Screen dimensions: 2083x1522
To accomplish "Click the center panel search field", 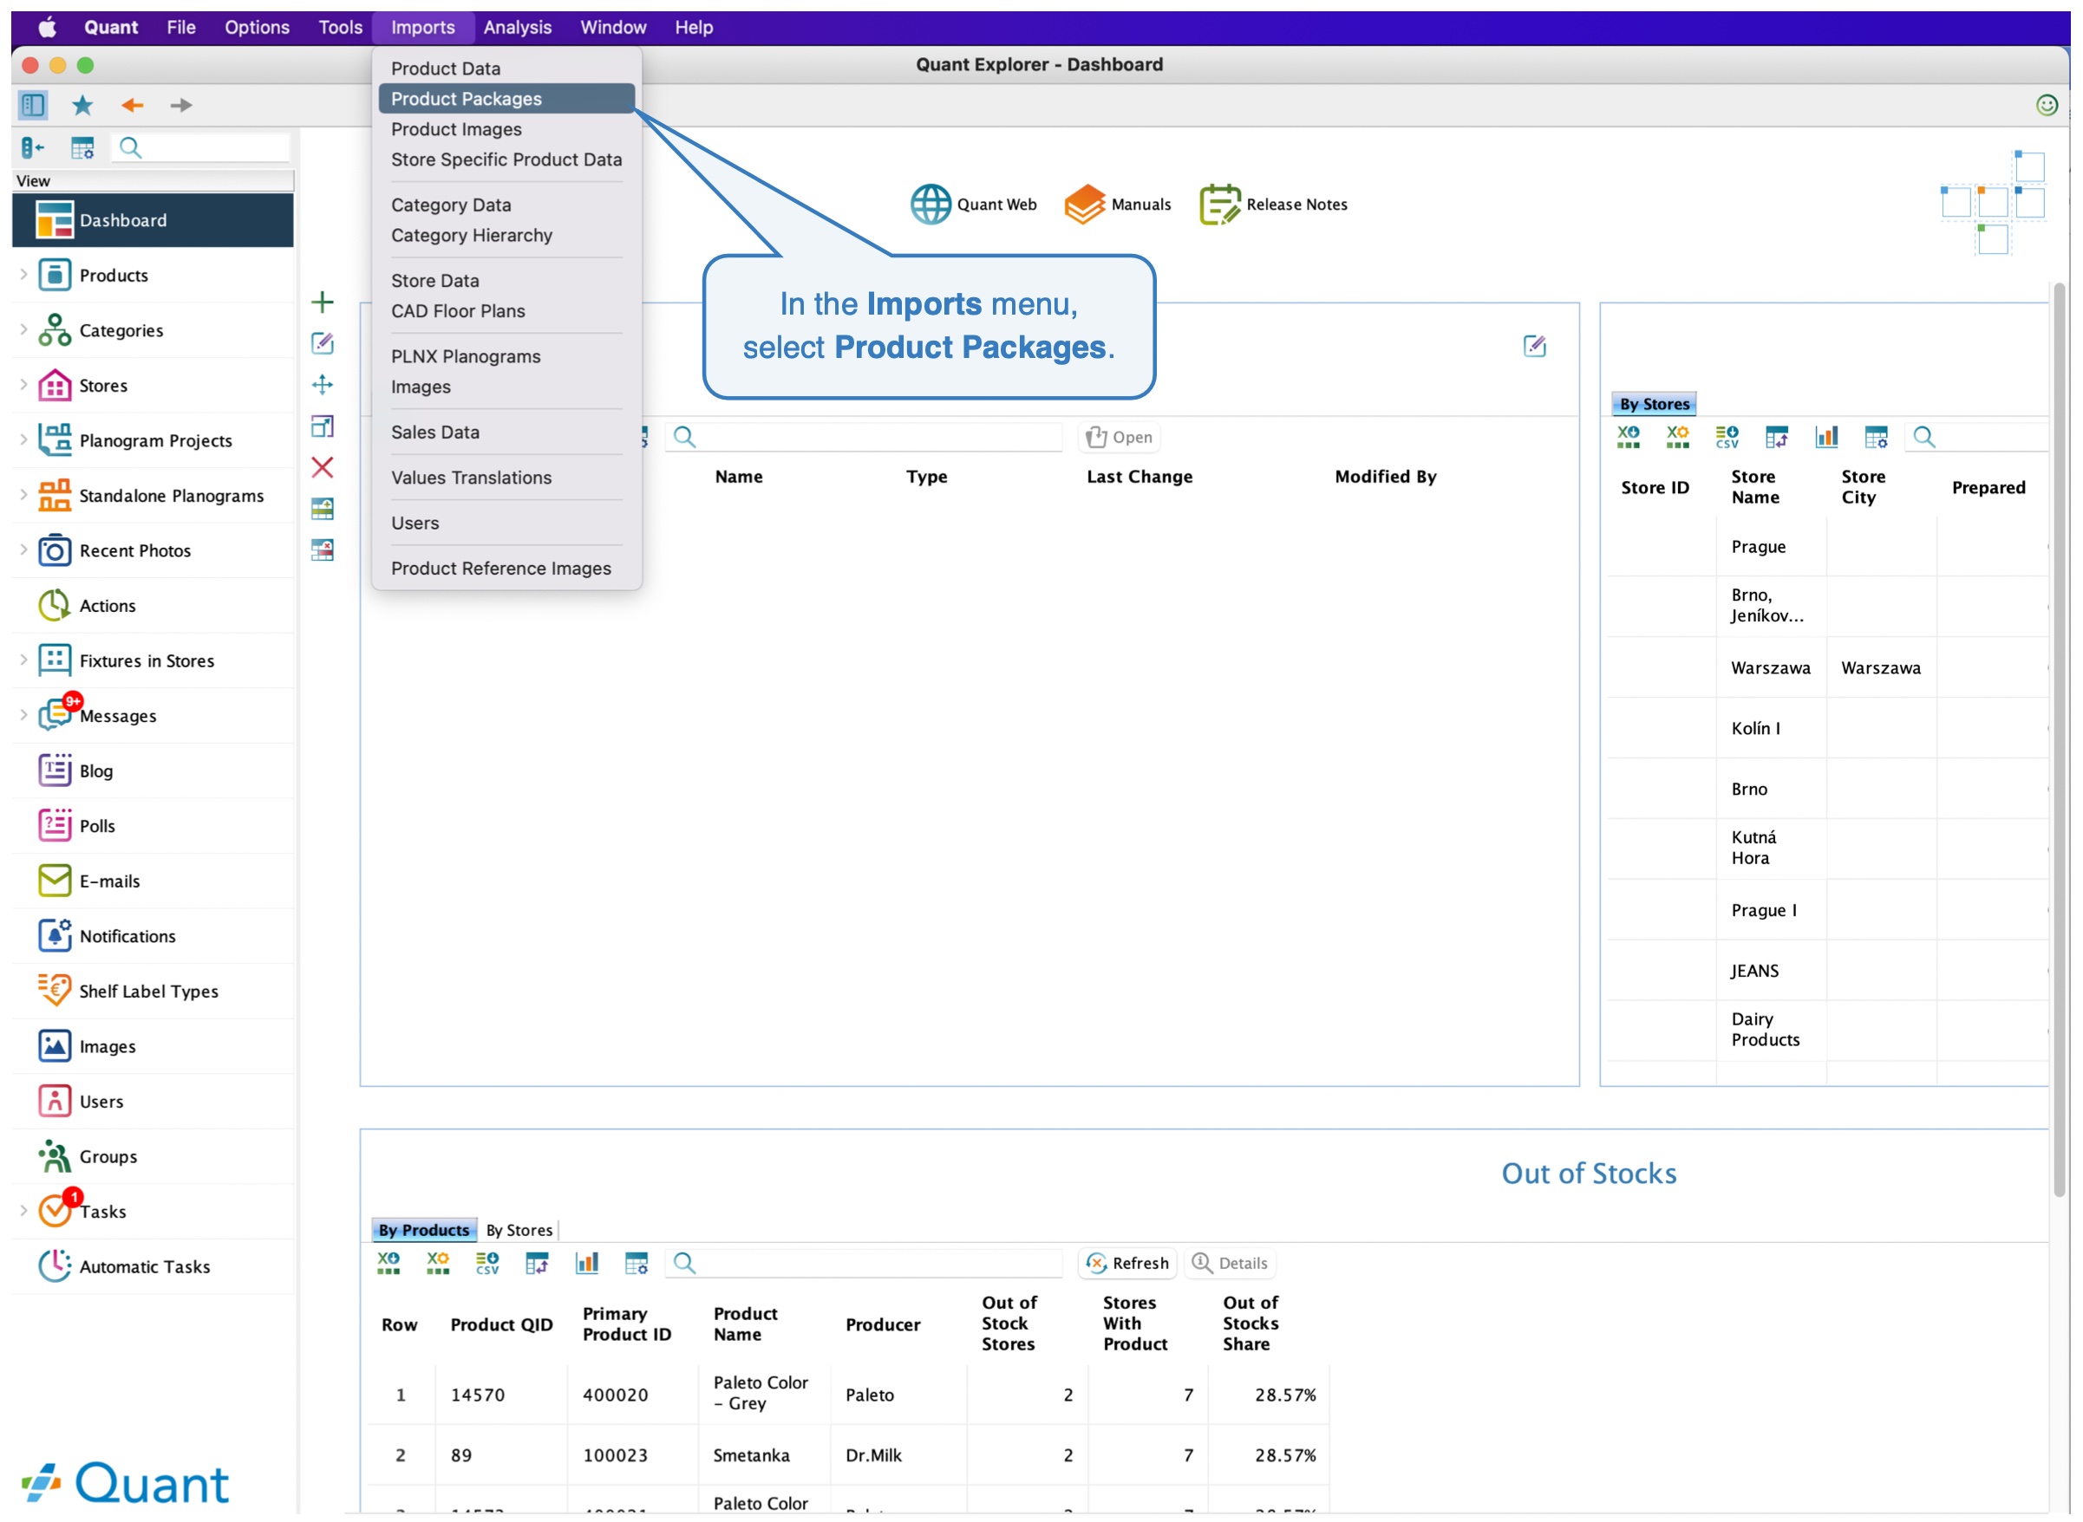I will 866,437.
